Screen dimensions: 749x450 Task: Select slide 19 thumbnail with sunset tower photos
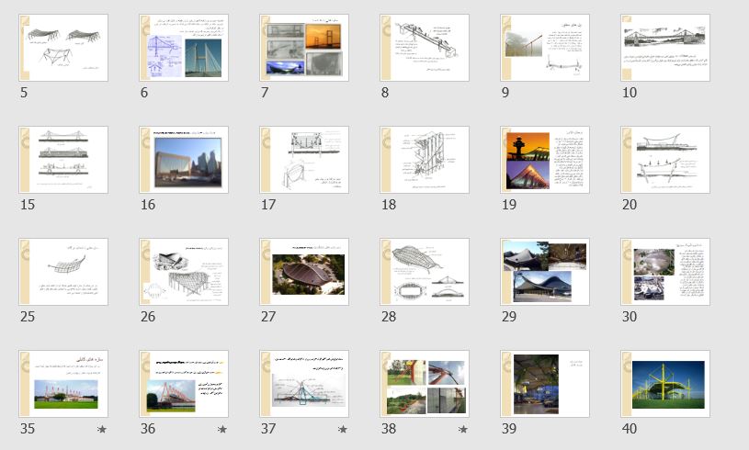point(545,160)
